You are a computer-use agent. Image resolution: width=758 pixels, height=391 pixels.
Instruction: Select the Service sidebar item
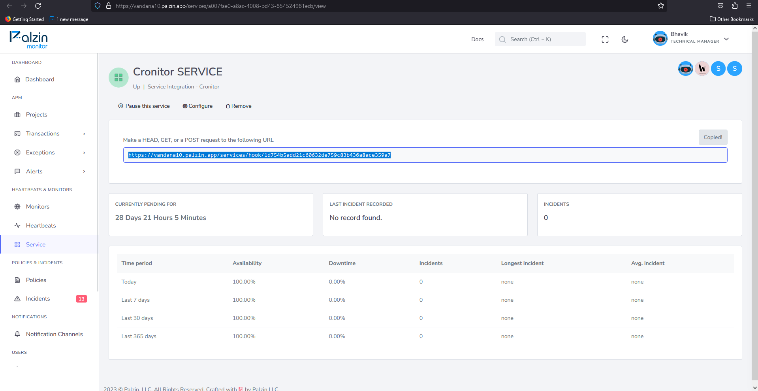click(49, 244)
